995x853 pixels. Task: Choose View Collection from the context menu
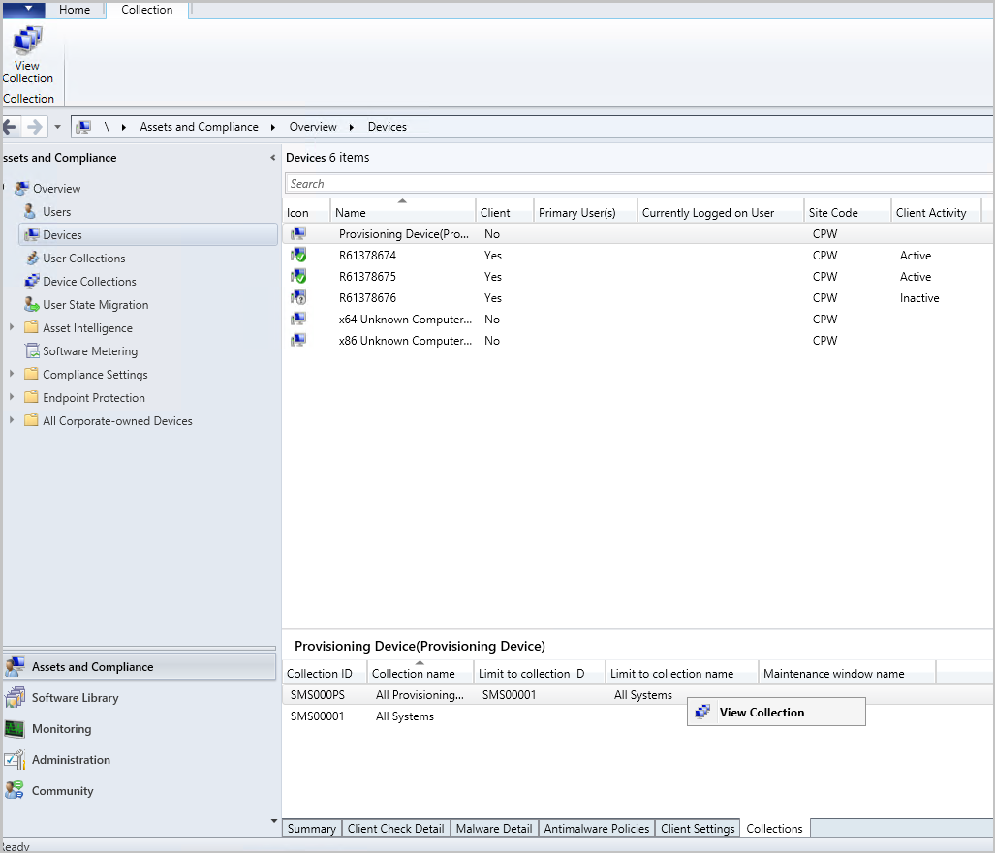click(762, 712)
